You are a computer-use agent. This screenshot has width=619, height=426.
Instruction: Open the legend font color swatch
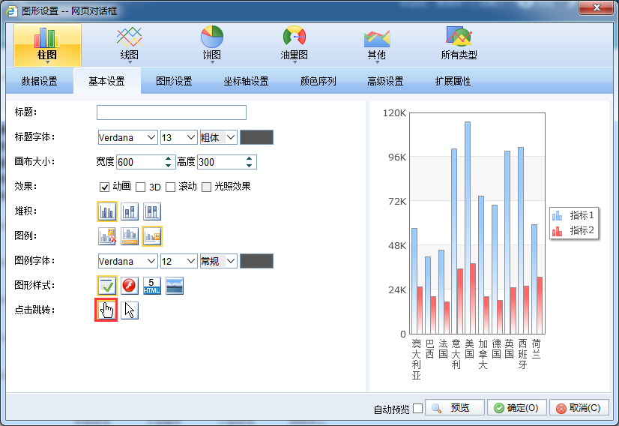coord(256,261)
